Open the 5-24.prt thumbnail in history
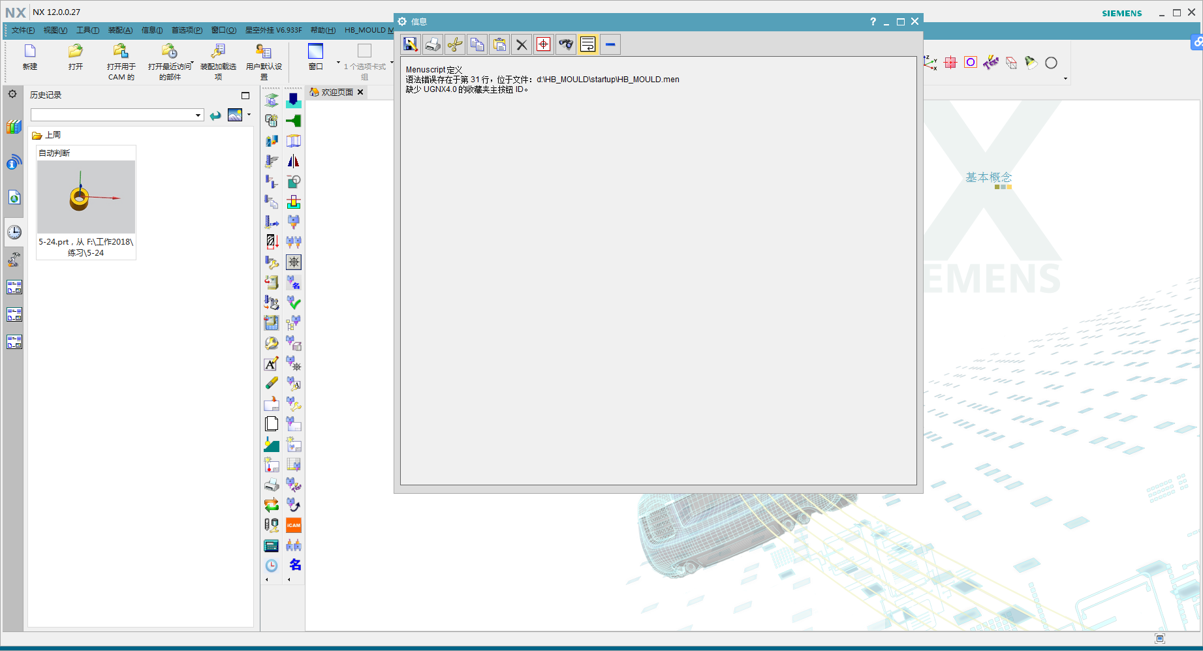This screenshot has width=1203, height=651. click(86, 197)
